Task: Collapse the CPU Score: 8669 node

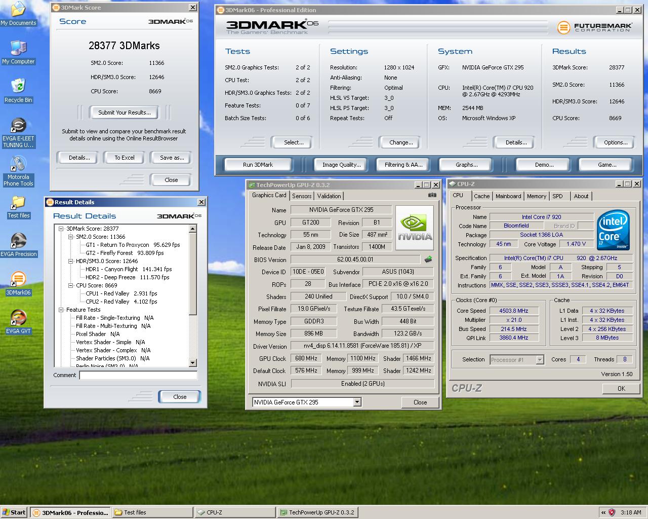Action: pos(71,285)
